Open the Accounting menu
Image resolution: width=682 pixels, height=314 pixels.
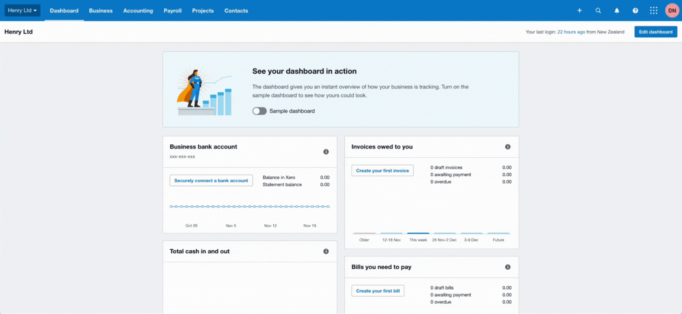[138, 10]
